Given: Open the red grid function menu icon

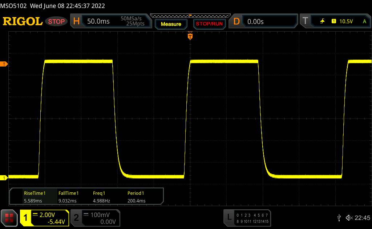Looking at the screenshot, I should (x=9, y=218).
